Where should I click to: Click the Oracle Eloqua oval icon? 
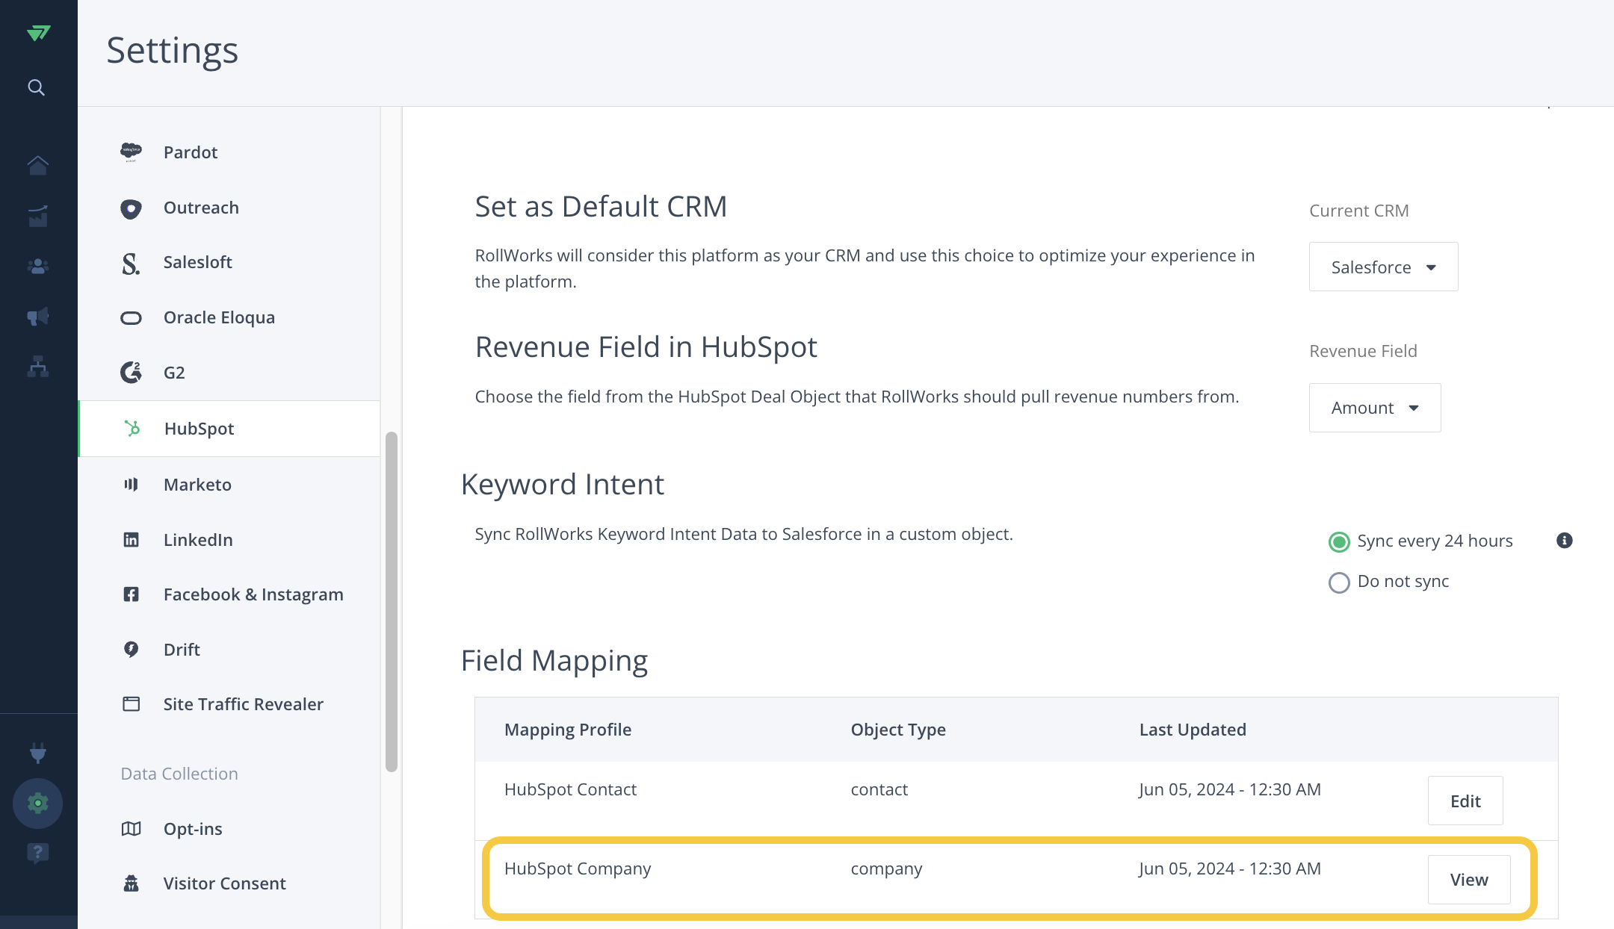point(131,318)
